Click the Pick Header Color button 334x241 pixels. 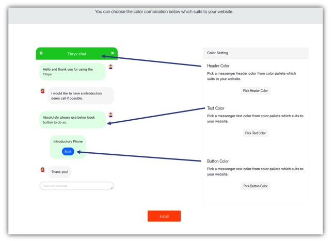point(256,90)
